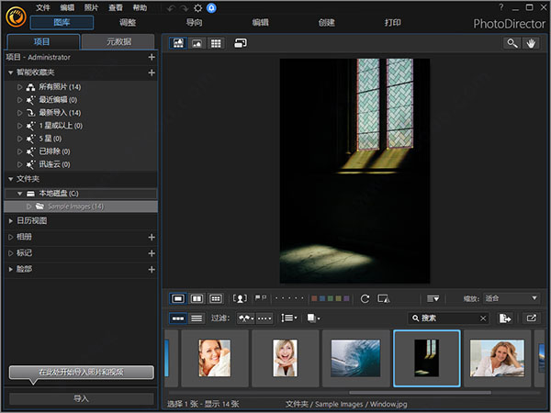This screenshot has height=413, width=551.
Task: Select the 项目 panel tab
Action: click(x=42, y=42)
